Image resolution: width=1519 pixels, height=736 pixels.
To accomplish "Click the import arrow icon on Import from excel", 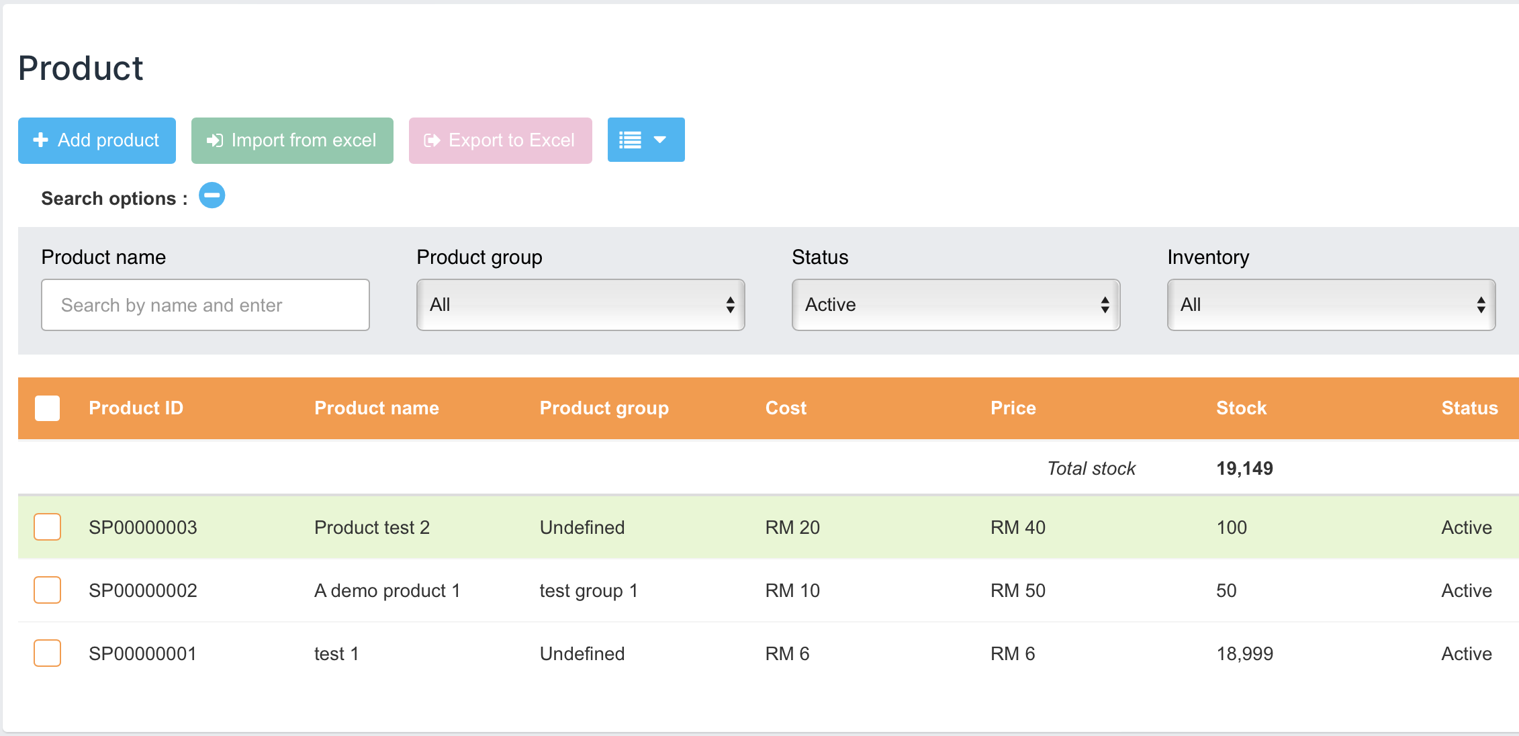I will tap(214, 140).
